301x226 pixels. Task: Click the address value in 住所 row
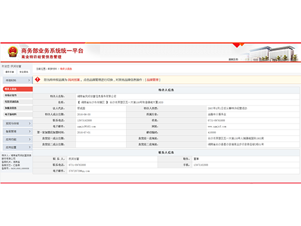pyautogui.click(x=120, y=102)
